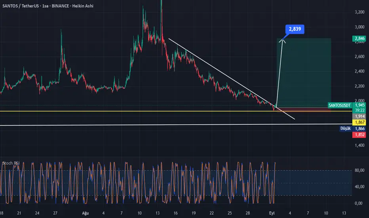Image resolution: width=369 pixels, height=218 pixels.
Task: Click the 2,839 blue price callout
Action: coord(295,29)
